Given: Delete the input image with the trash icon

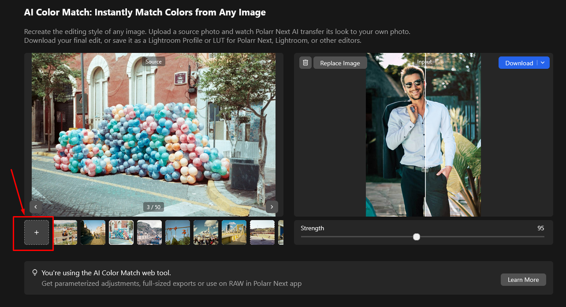Looking at the screenshot, I should pos(305,63).
